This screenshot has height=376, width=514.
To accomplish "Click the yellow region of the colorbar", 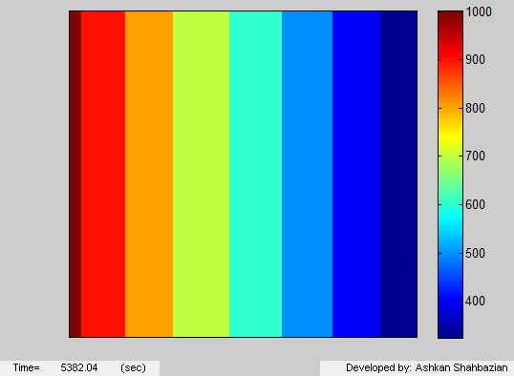I will 450,136.
